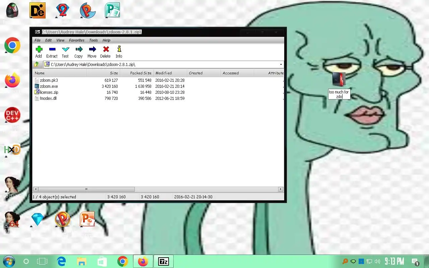This screenshot has height=268, width=429.
Task: Select the zdoom.pk3 file row
Action: click(158, 80)
